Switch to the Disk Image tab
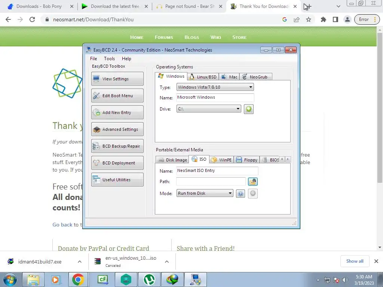Viewport: 383px width, 287px height. tap(172, 160)
